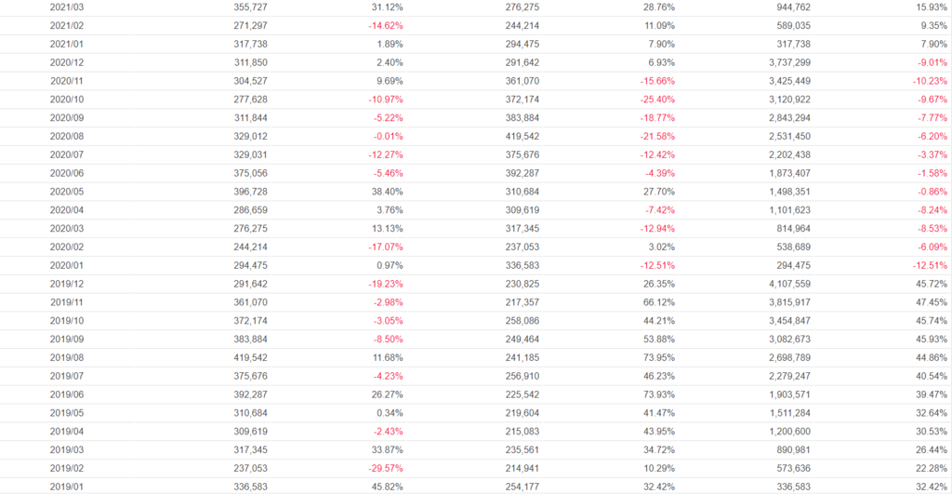The width and height of the screenshot is (952, 494).
Task: Select the cumulative value 3,737,299
Action: point(786,62)
